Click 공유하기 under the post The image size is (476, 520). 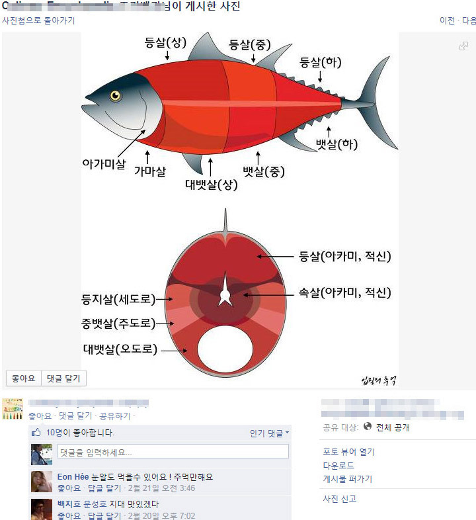click(114, 416)
